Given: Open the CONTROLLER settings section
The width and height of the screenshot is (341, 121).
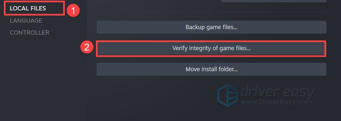Looking at the screenshot, I should point(29,33).
